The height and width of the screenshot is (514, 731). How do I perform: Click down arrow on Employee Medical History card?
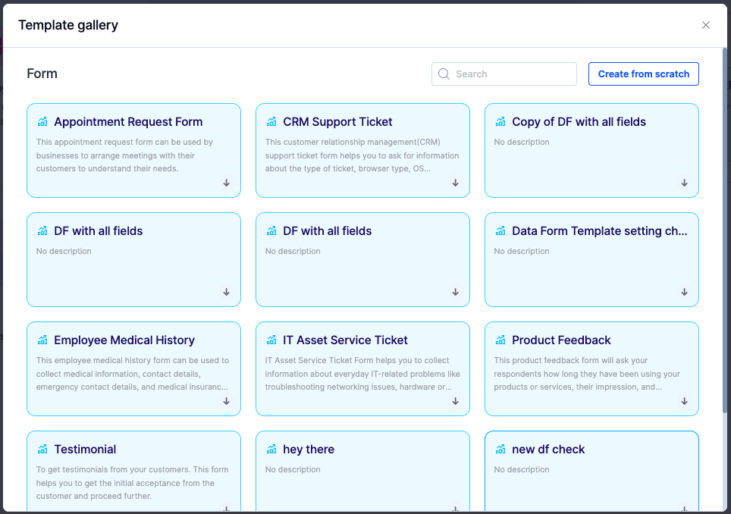click(227, 401)
